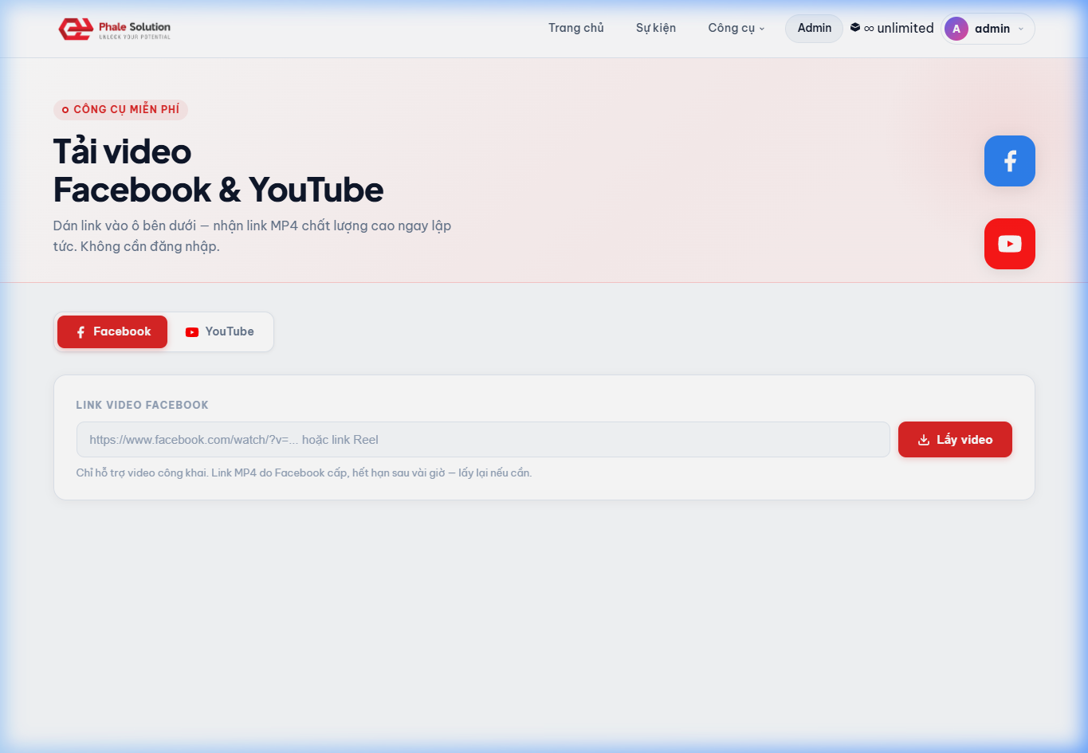Expand the Công cụ dropdown menu

click(736, 28)
